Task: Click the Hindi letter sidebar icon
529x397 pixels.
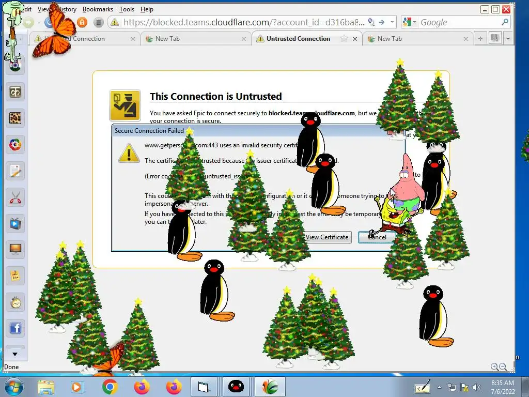Action: [15, 92]
